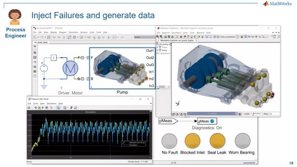Select the 'No Fault' diagnostics lamp
Image resolution: width=297 pixels, height=167 pixels.
(x=169, y=141)
